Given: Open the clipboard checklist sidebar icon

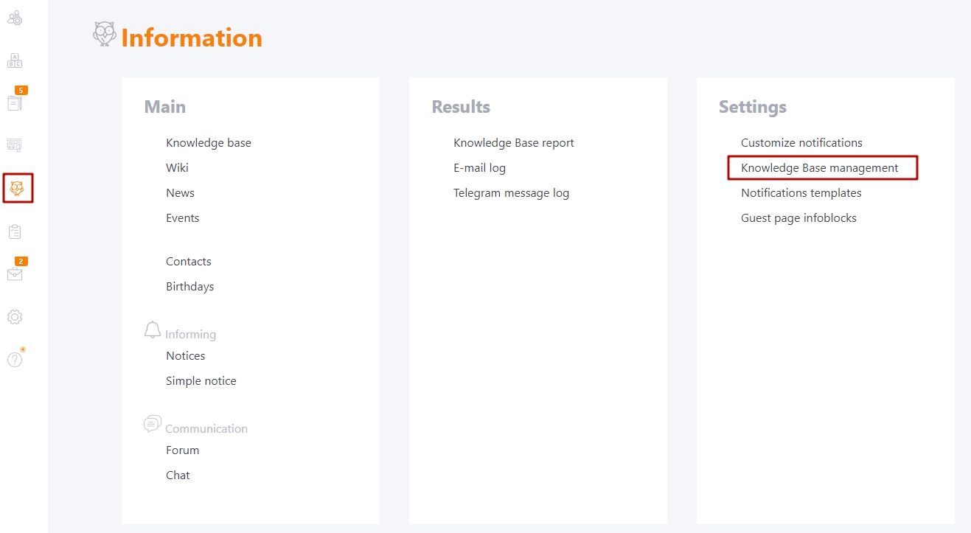Looking at the screenshot, I should click(15, 231).
